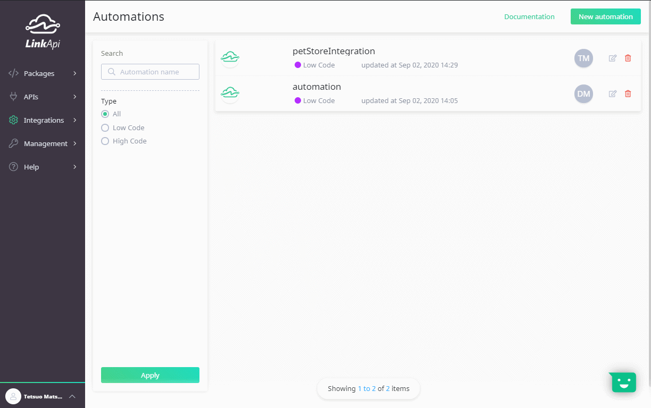Screen dimensions: 651x408
Task: Click the APIs plug icon
Action: (x=14, y=97)
